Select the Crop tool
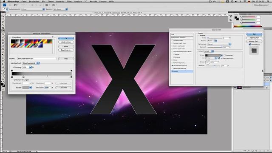 [x=3, y=28]
